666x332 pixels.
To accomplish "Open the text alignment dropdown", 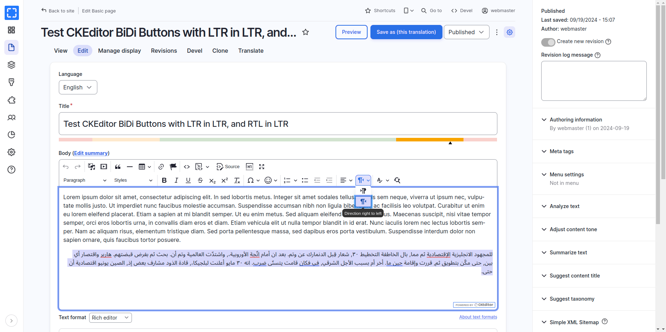I will (x=346, y=180).
